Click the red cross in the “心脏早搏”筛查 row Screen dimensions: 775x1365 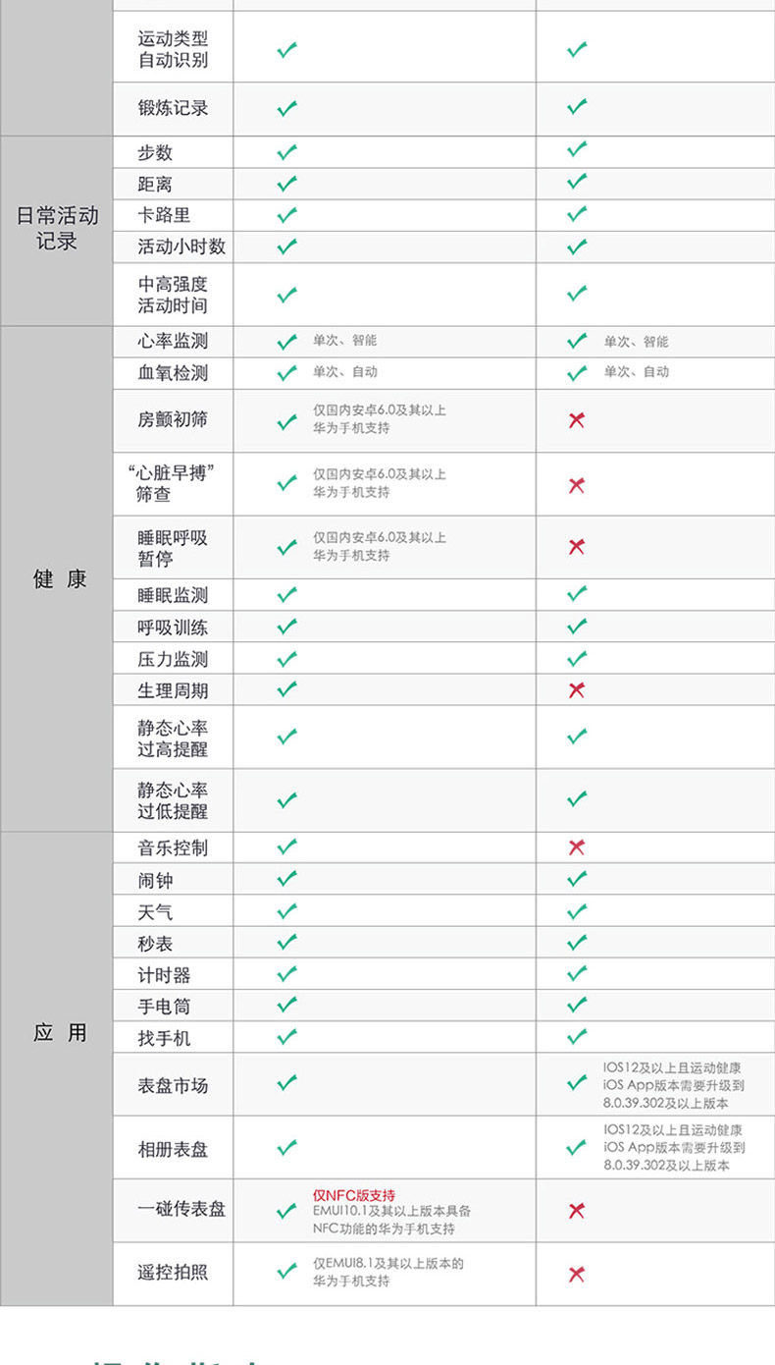click(577, 484)
